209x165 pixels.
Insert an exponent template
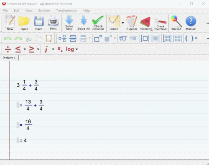[98, 39]
